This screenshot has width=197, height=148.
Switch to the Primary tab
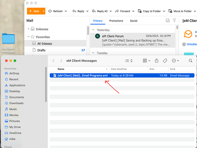[98, 21]
